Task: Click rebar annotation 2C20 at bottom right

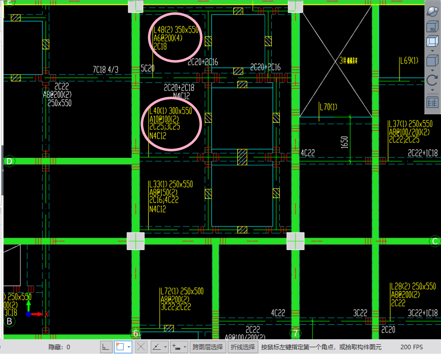Action: click(388, 329)
